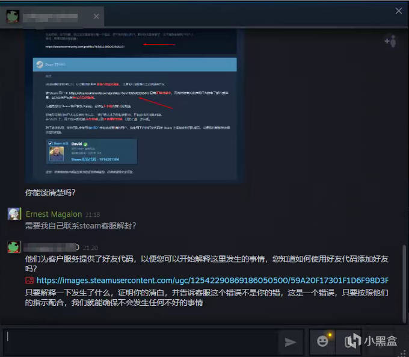Click the avatar beside the 21:20 message
409x357 pixels.
[x=14, y=247]
